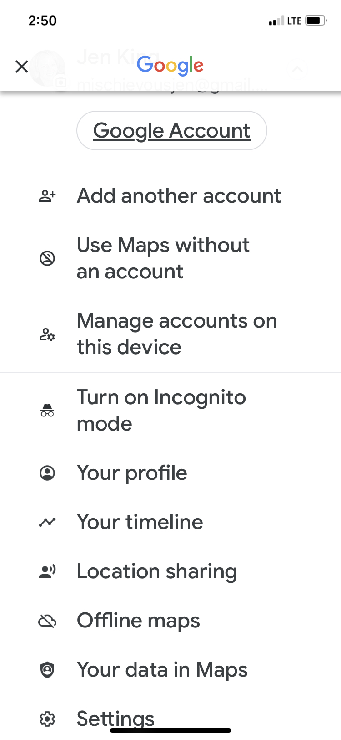Image resolution: width=341 pixels, height=740 pixels.
Task: Tap the Your timeline graph icon
Action: click(x=47, y=522)
